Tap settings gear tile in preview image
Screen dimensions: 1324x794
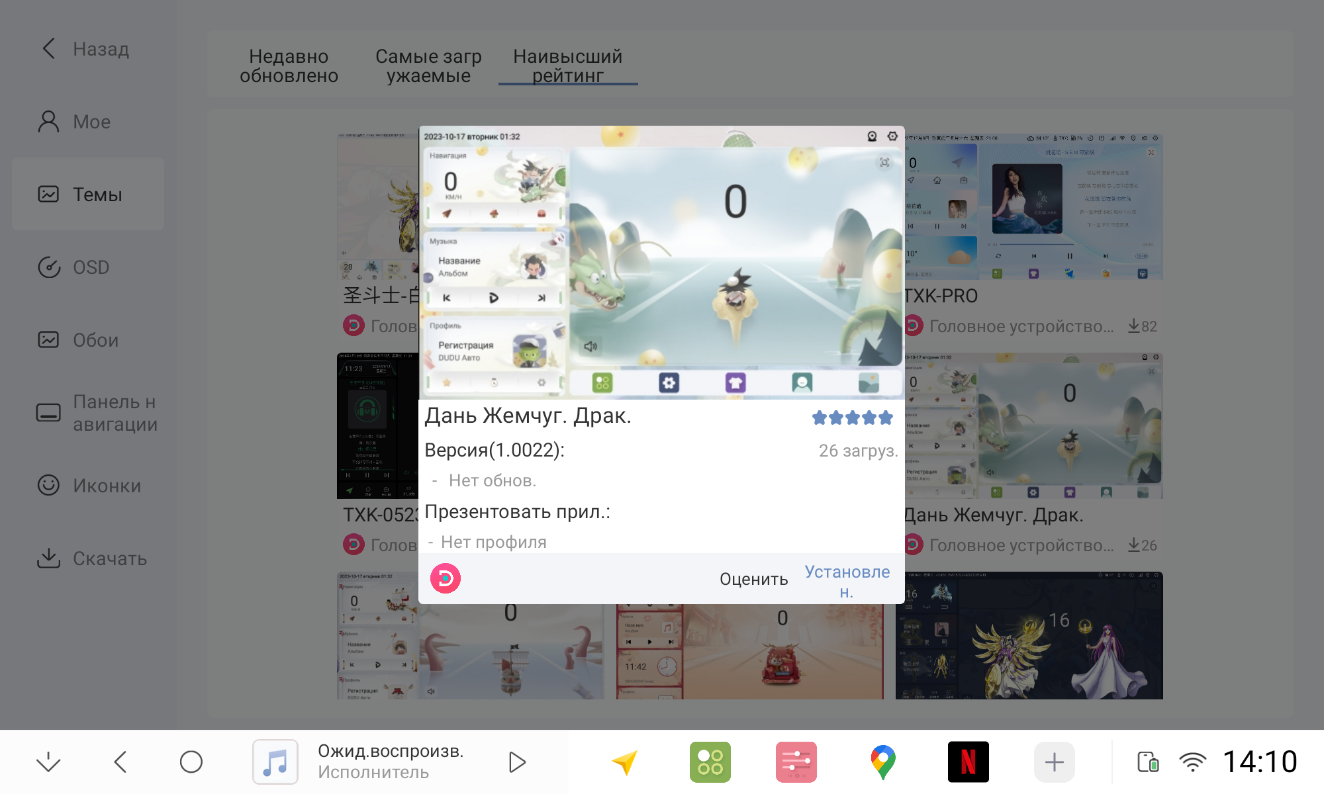pyautogui.click(x=669, y=382)
